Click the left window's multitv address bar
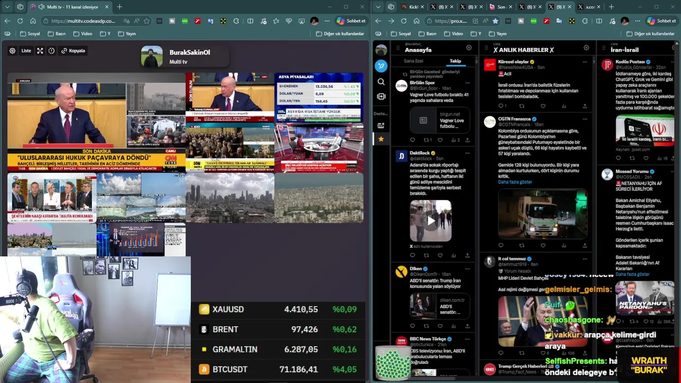The width and height of the screenshot is (681, 383). pos(97,21)
